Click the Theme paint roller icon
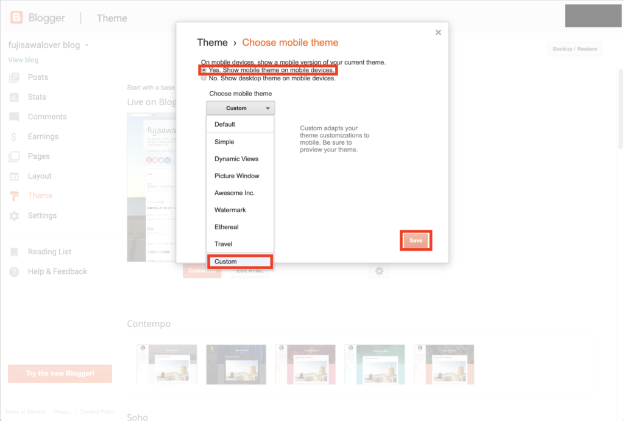 (x=15, y=196)
